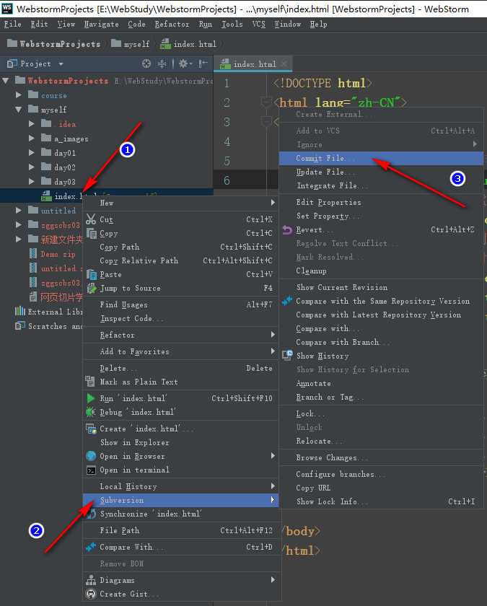Choose Commit File in Subversion submenu

tap(381, 158)
